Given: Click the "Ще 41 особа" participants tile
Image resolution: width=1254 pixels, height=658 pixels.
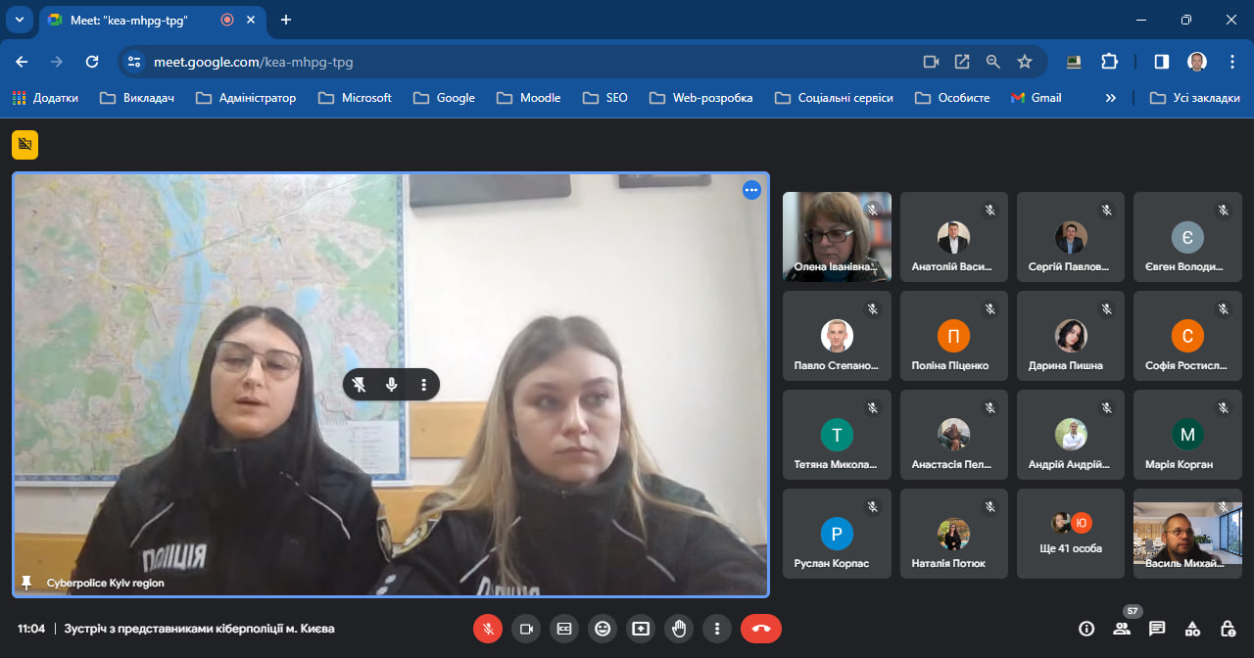Looking at the screenshot, I should click(1071, 534).
